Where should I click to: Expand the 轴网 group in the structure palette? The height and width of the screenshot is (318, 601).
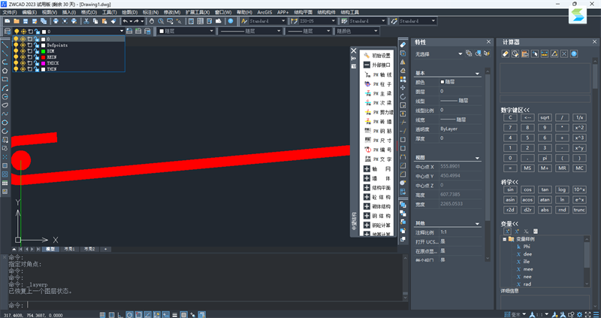367,169
